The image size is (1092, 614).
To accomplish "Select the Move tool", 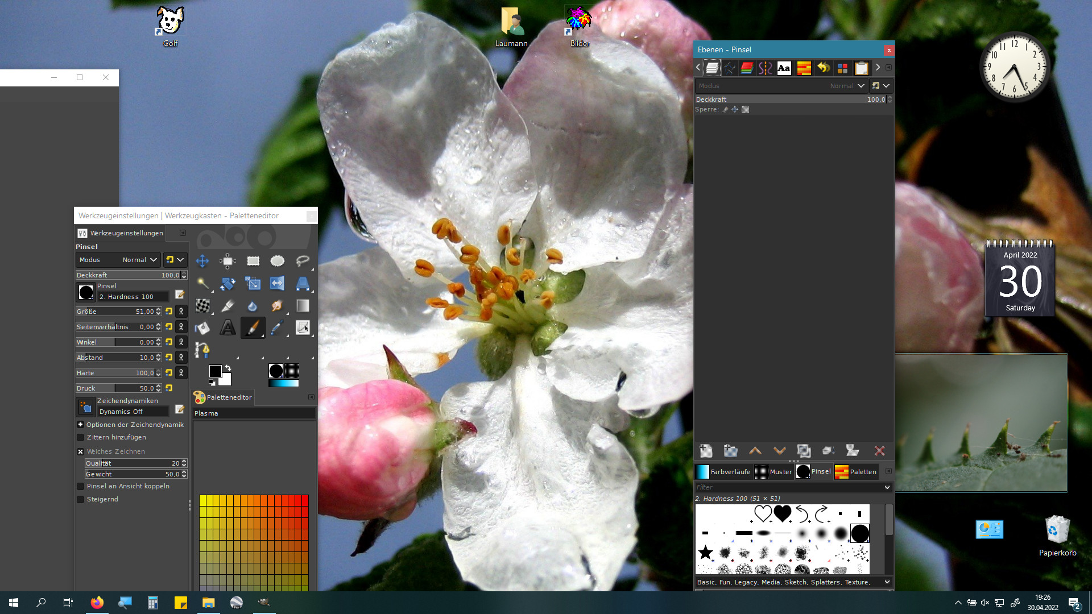I will click(x=202, y=261).
